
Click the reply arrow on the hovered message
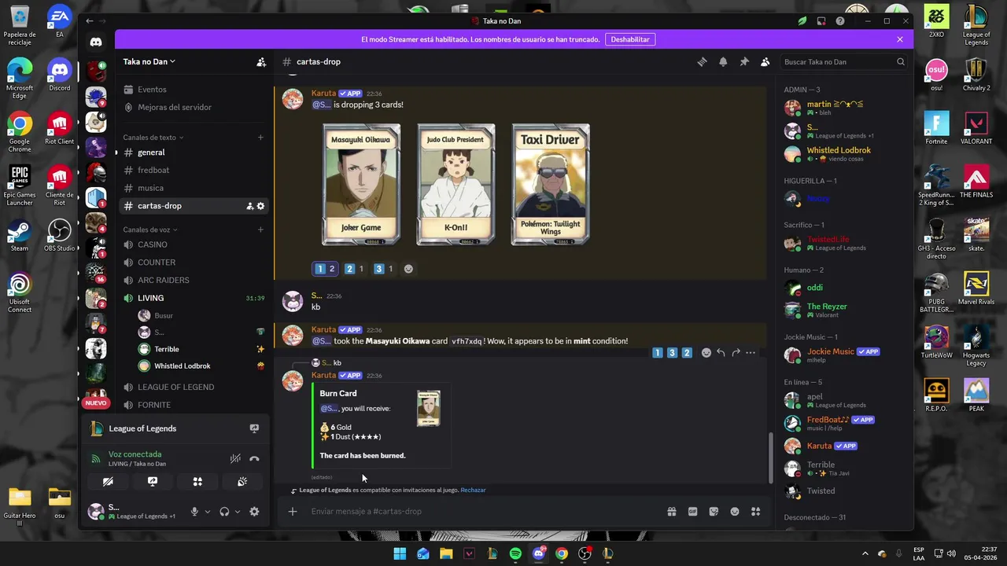(x=721, y=353)
